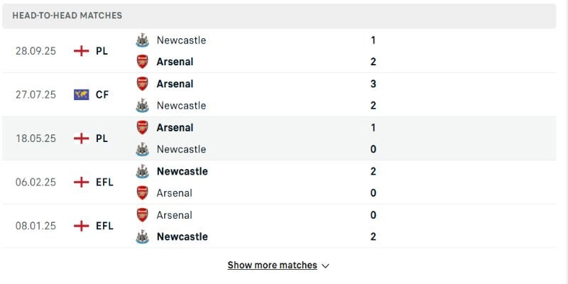Select Arsenal team name in 18.05.25 match

coord(175,128)
